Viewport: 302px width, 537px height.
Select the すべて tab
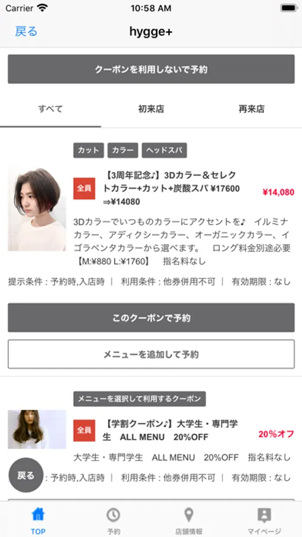(x=50, y=109)
